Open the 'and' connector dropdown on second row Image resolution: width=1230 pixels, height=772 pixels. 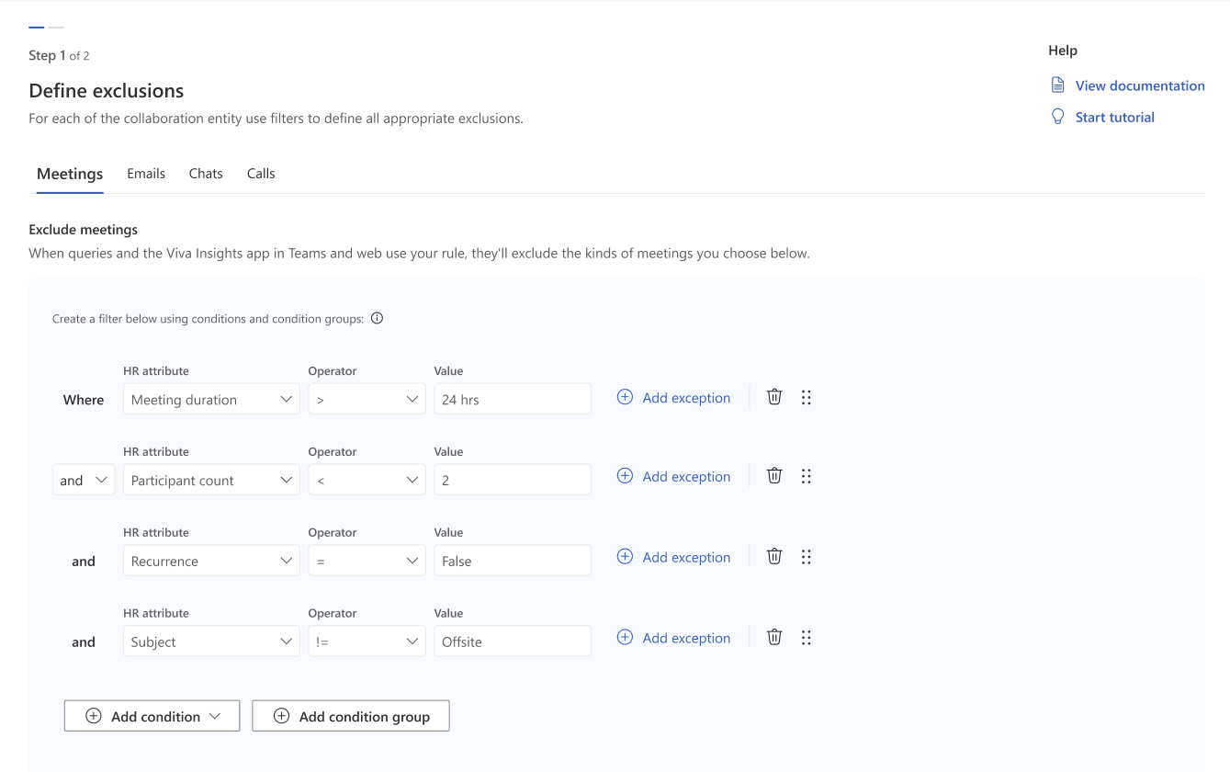(x=83, y=479)
